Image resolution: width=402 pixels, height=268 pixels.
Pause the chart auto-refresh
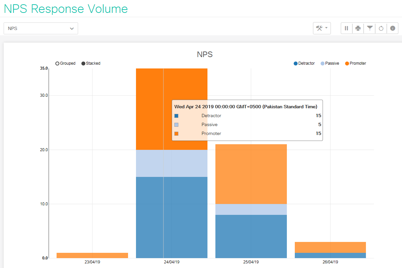coord(346,28)
